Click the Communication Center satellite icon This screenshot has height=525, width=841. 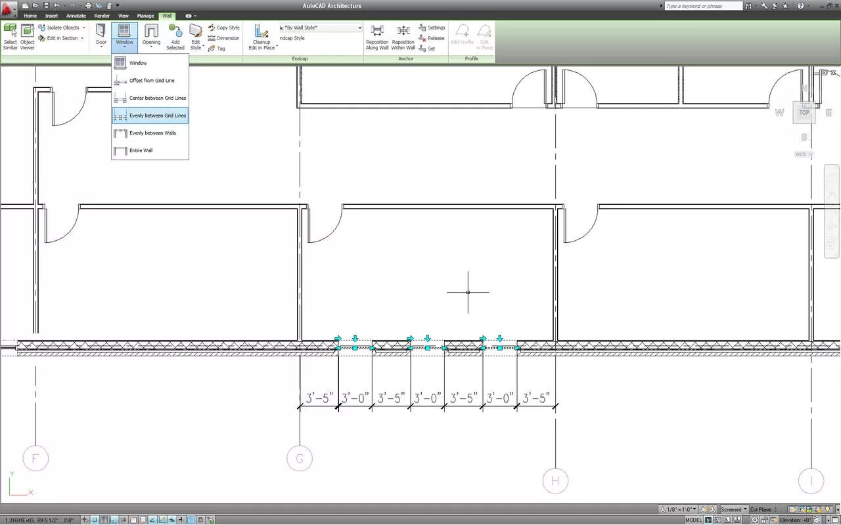[775, 6]
